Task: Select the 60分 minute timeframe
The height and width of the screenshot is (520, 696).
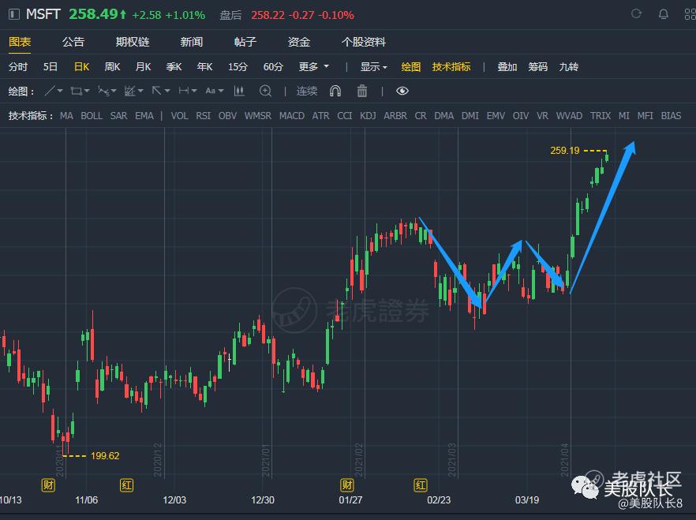Action: (x=273, y=67)
